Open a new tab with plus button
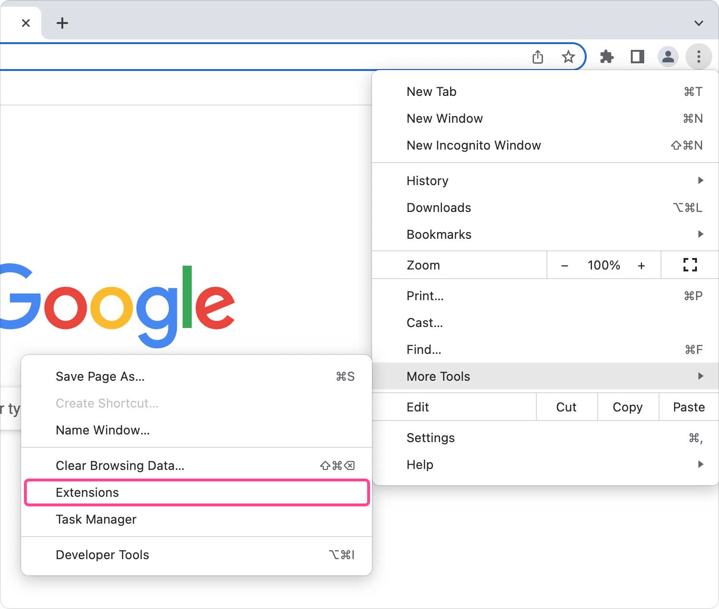This screenshot has height=609, width=719. click(x=62, y=23)
